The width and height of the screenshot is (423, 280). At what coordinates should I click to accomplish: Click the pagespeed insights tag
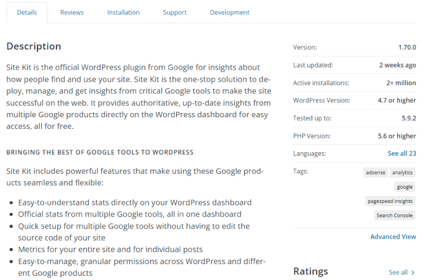(x=390, y=201)
